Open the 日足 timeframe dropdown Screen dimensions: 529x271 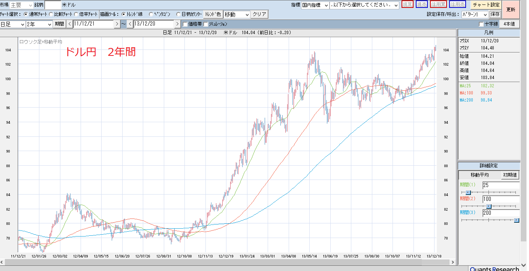coord(12,24)
